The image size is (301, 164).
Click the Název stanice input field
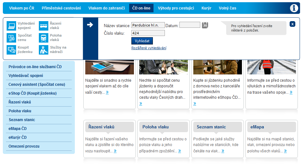click(x=148, y=25)
